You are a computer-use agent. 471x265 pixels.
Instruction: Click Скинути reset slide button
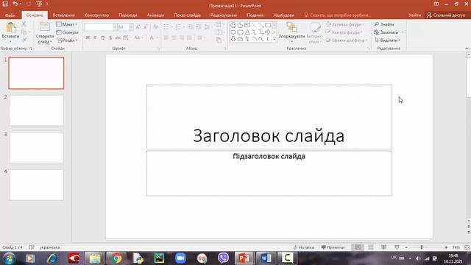67,32
